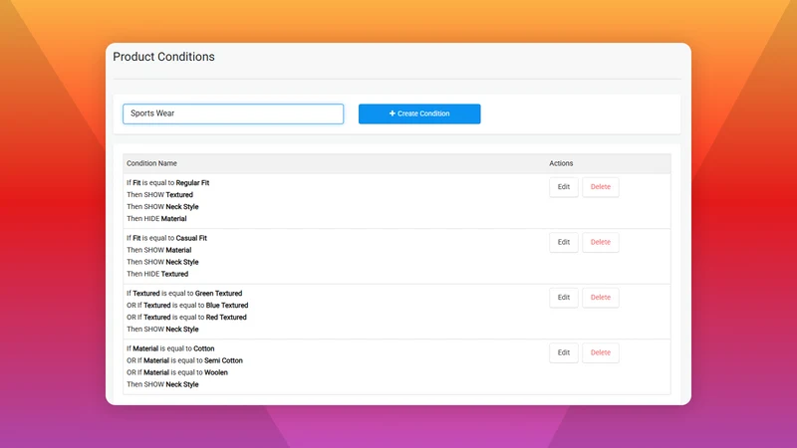Screen dimensions: 797x448
Task: Click the Create Condition button
Action: tap(419, 113)
